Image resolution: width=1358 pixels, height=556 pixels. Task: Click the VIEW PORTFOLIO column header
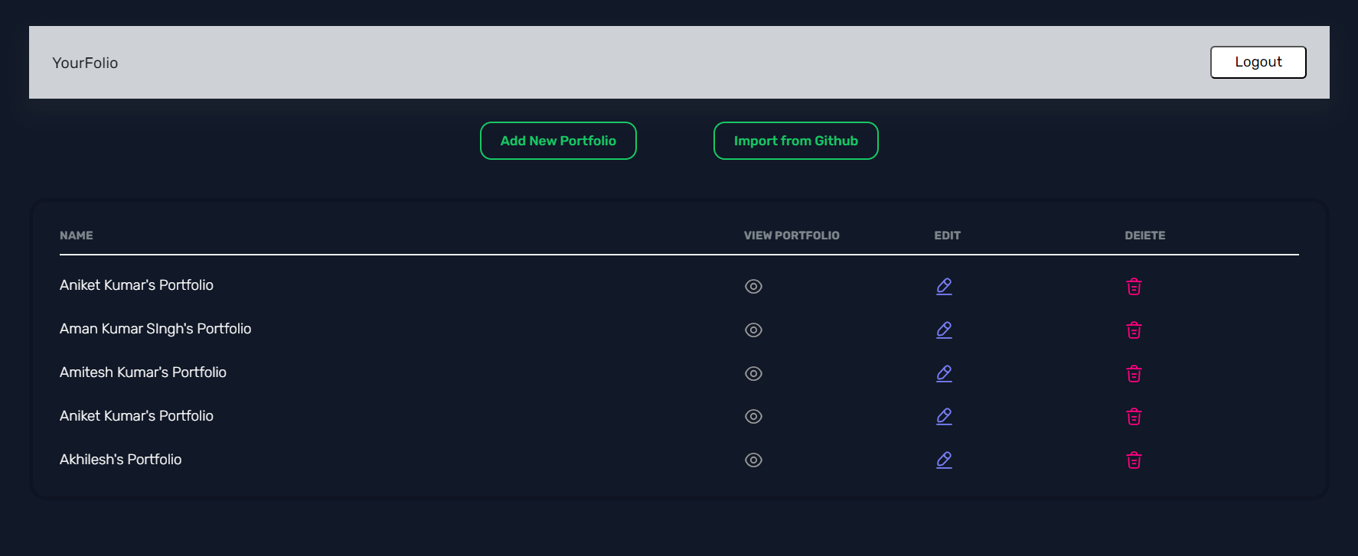click(792, 236)
